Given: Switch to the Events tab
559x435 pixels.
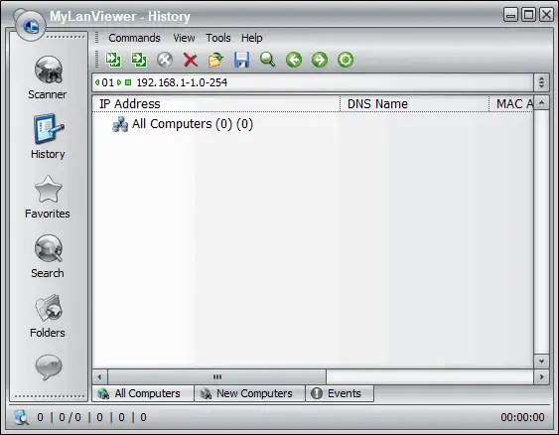Looking at the screenshot, I should [340, 393].
